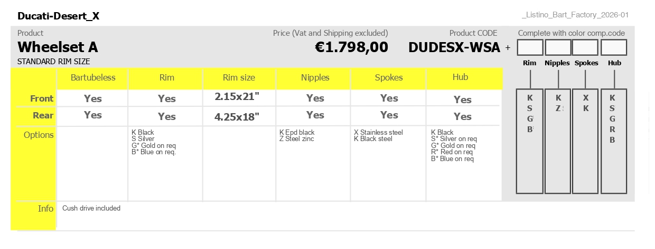The image size is (655, 249).
Task: Click the Rim size column header
Action: click(x=239, y=77)
